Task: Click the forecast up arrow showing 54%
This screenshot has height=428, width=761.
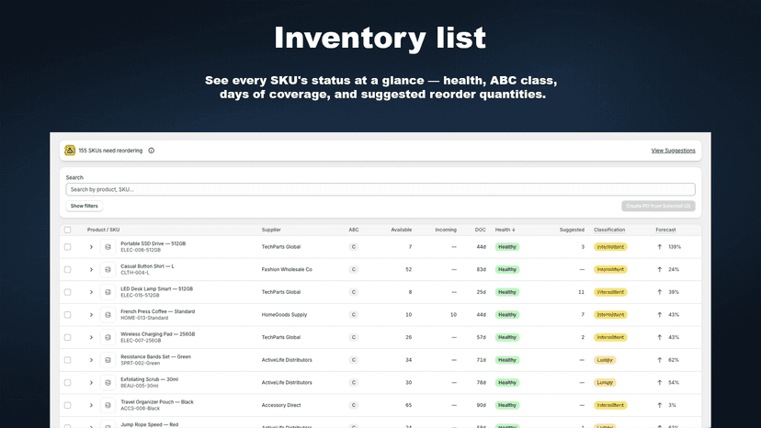Action: click(x=660, y=382)
